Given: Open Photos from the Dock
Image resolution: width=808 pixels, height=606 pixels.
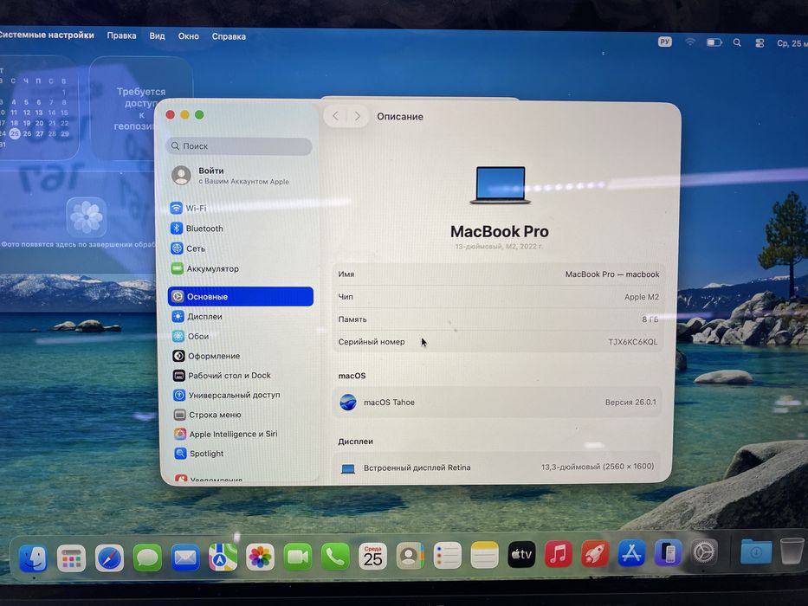Looking at the screenshot, I should tap(260, 557).
